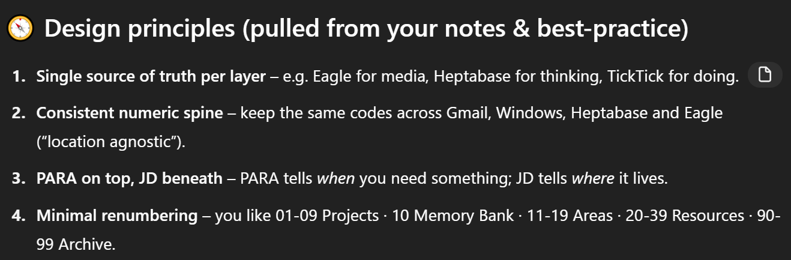Click the bold phrase PARA on top, JD beneath

click(130, 179)
